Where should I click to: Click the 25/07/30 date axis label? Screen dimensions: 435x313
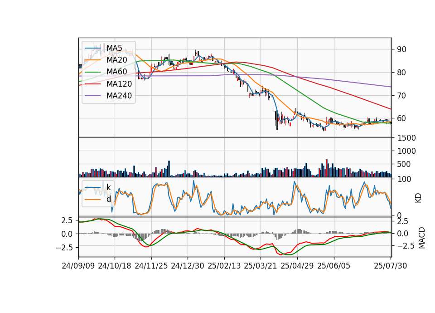[x=391, y=266]
